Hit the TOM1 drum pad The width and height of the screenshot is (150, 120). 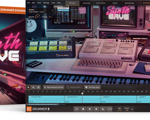coord(43,49)
